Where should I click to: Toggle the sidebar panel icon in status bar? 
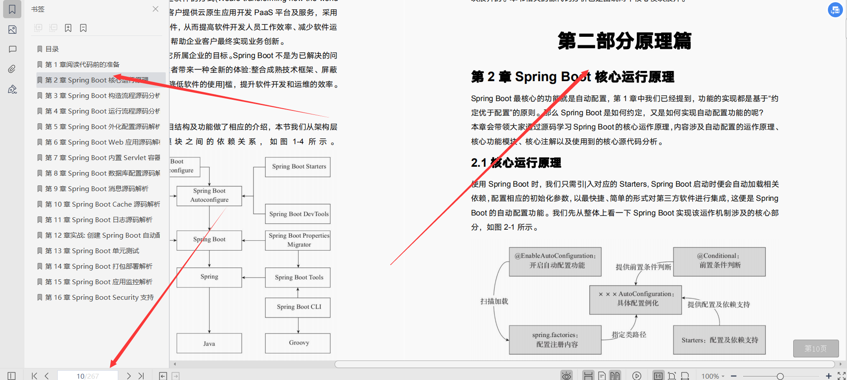[x=12, y=376]
